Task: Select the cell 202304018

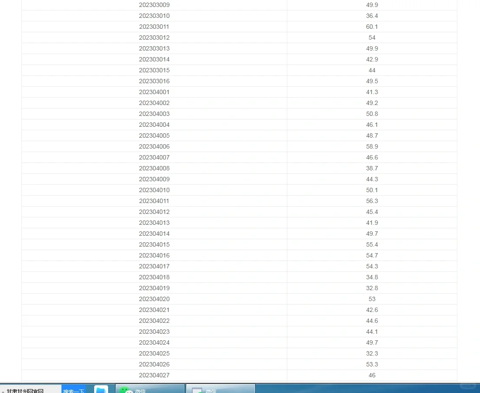Action: 154,277
